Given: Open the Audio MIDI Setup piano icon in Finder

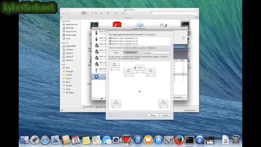Looking at the screenshot, I should coord(185,25).
